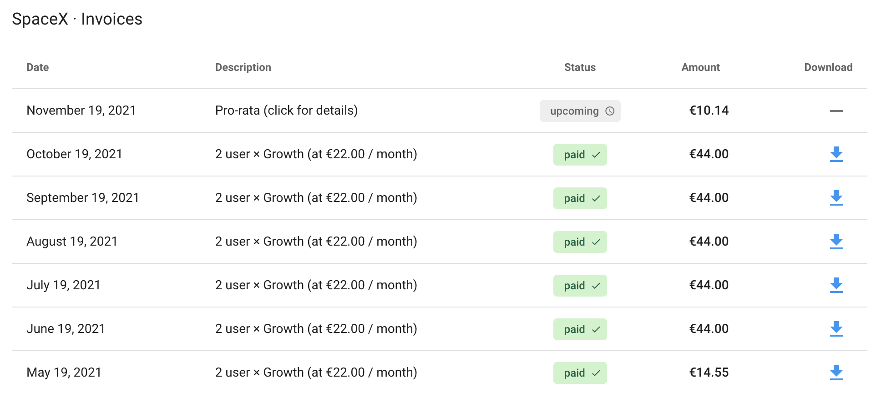Download the June 19, 2021 invoice
This screenshot has height=393, width=881.
[x=836, y=329]
